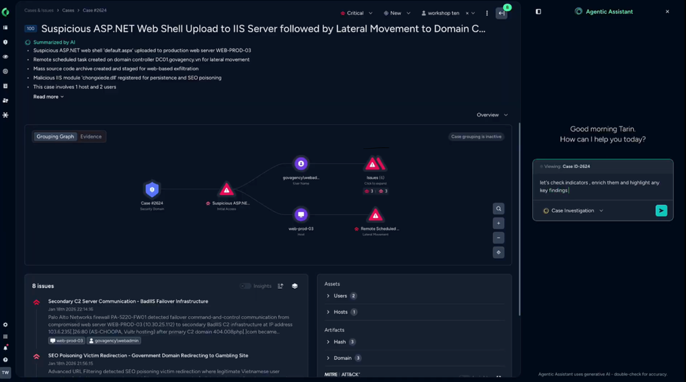
Task: Open the Case Investigation mode dropdown
Action: 573,211
